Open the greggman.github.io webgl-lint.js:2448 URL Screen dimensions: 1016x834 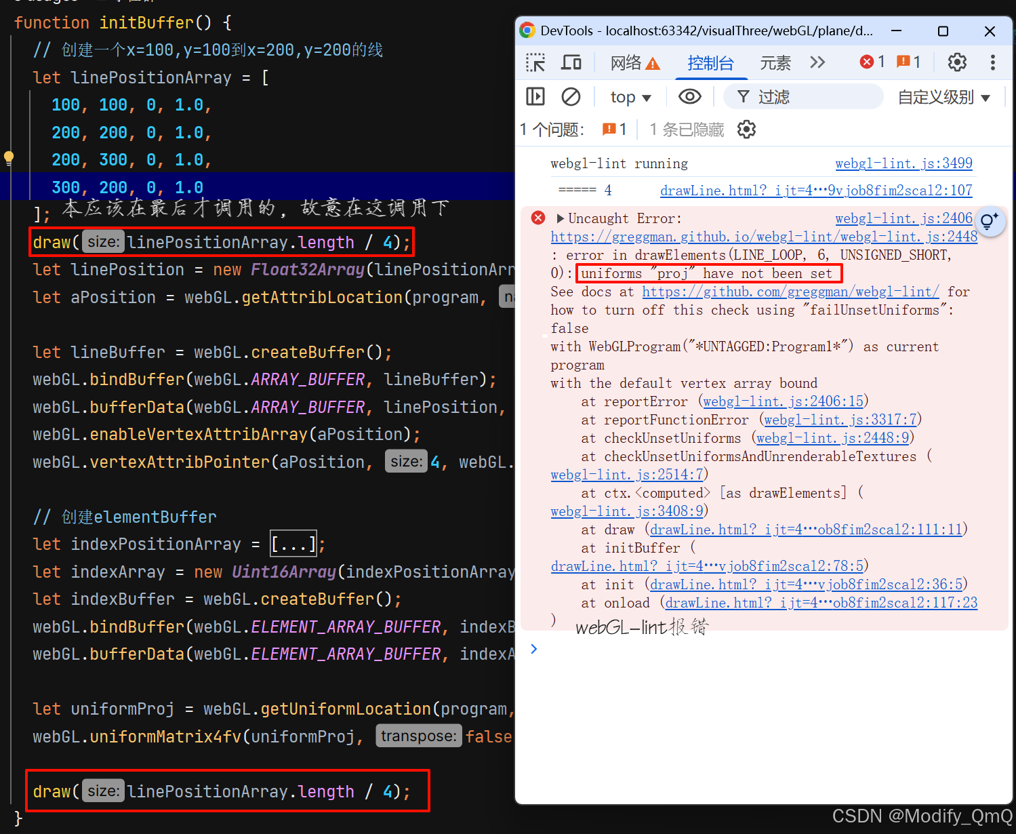coord(764,237)
